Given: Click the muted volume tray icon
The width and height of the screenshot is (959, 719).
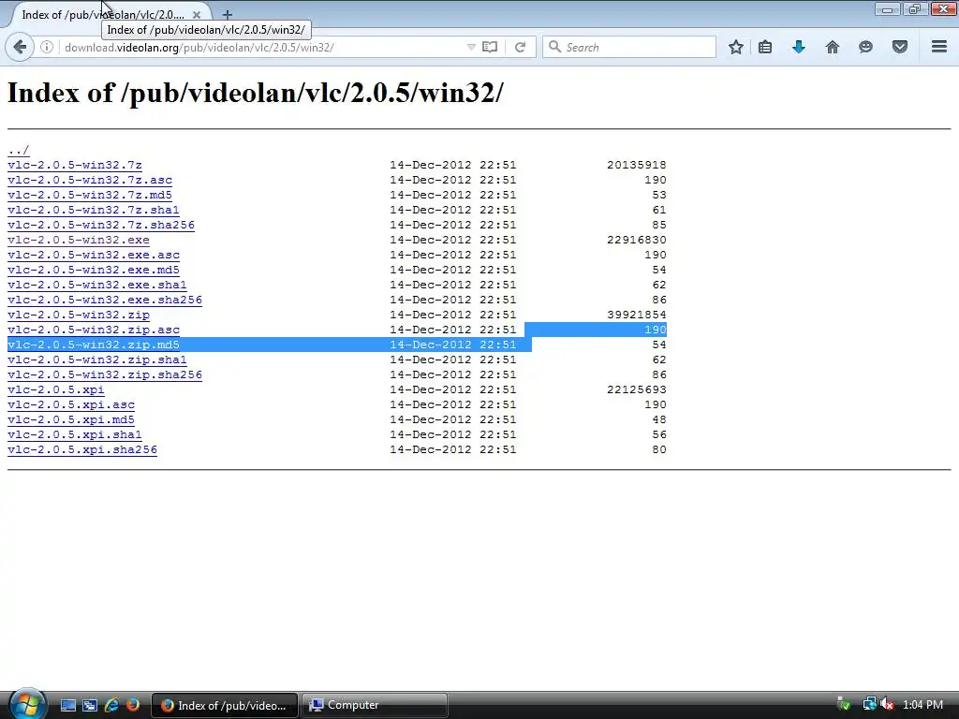Looking at the screenshot, I should coord(887,705).
